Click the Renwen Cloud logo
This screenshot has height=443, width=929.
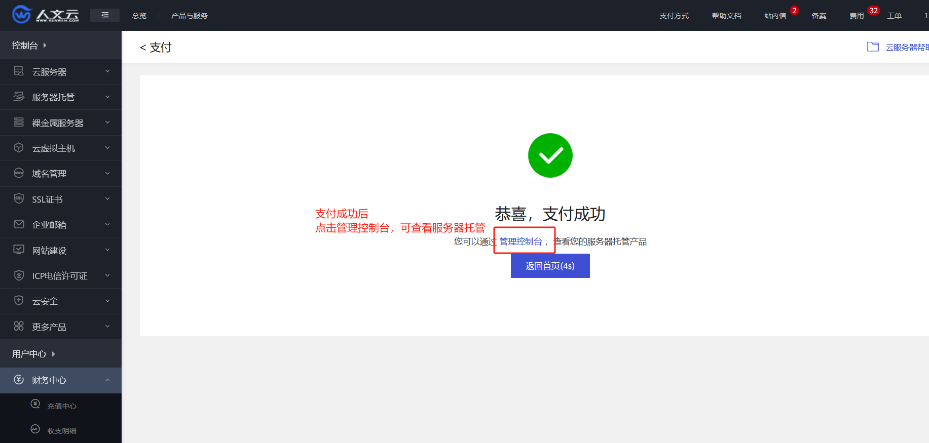coord(46,15)
